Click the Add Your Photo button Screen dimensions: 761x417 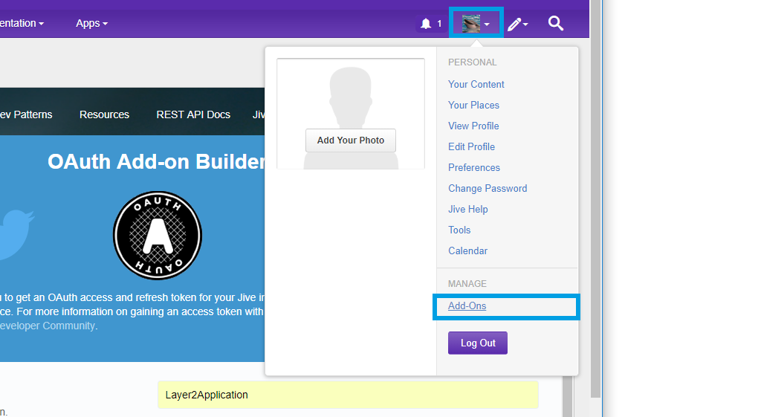coord(351,140)
